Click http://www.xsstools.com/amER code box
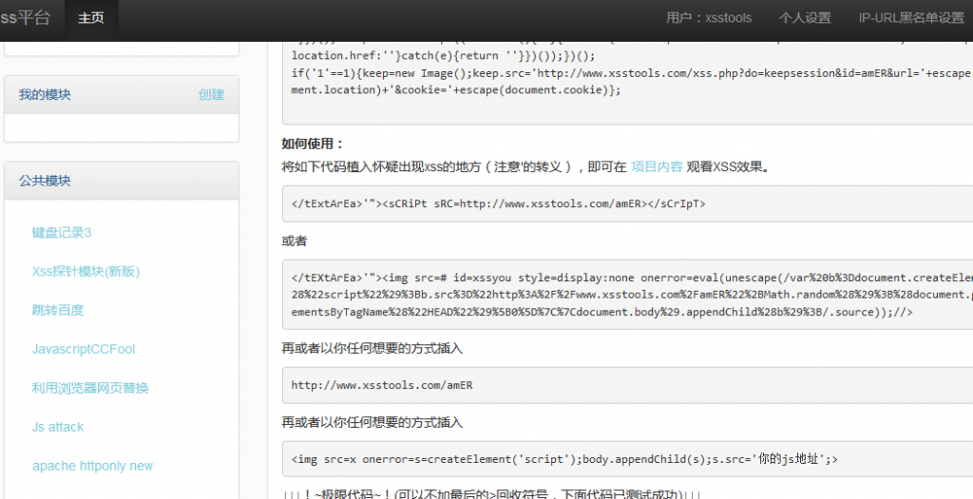 point(627,385)
